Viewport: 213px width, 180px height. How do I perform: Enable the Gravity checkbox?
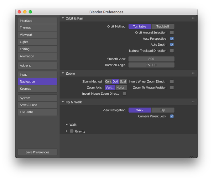[72, 131]
